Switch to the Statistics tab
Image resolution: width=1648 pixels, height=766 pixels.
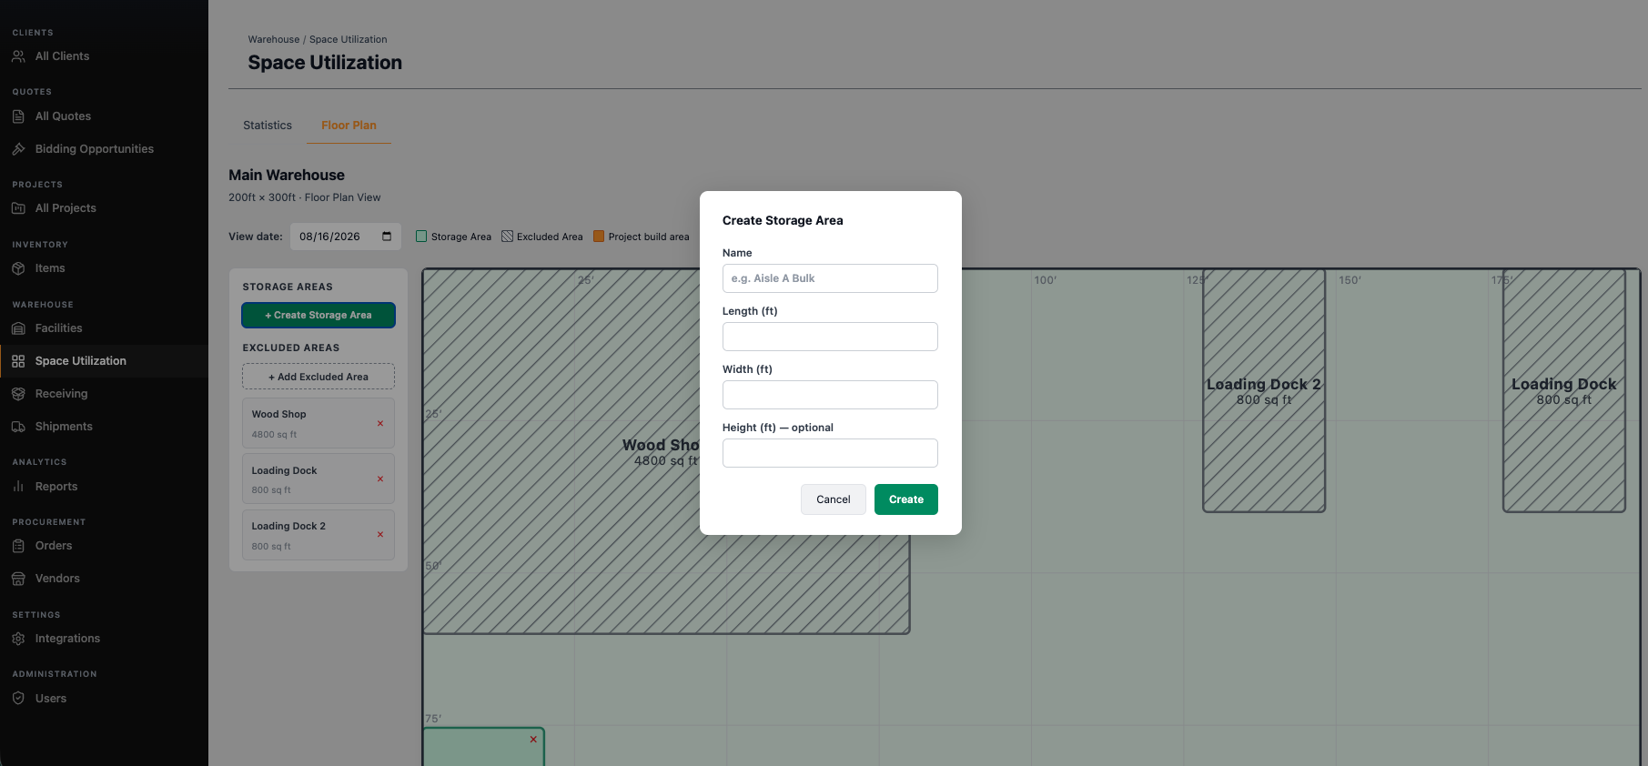tap(268, 126)
